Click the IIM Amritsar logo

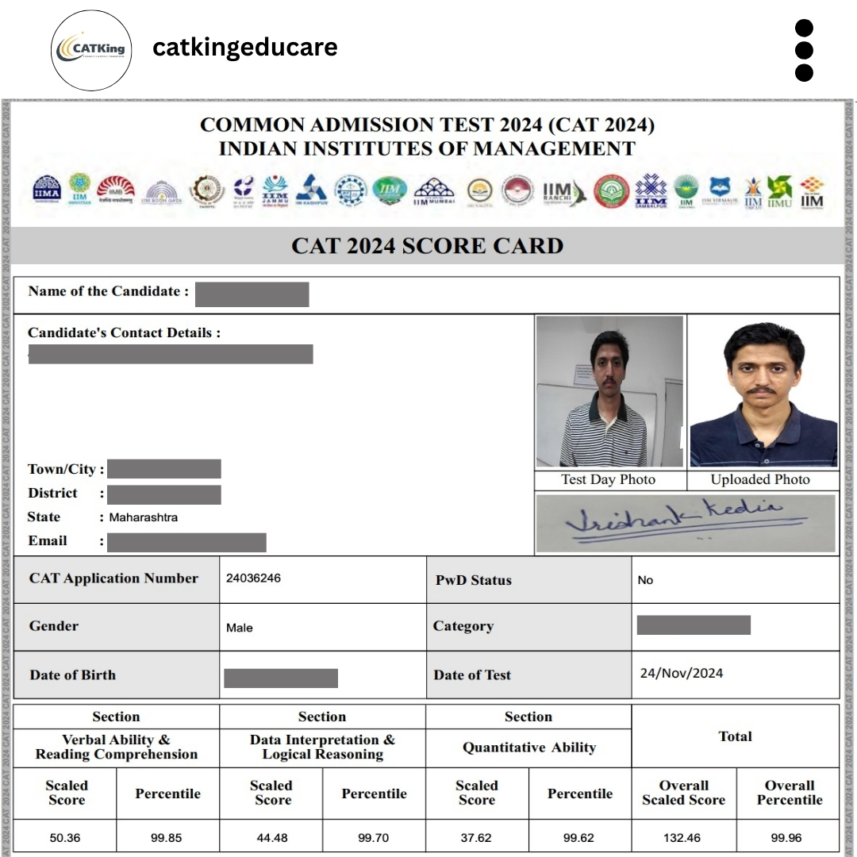[79, 189]
